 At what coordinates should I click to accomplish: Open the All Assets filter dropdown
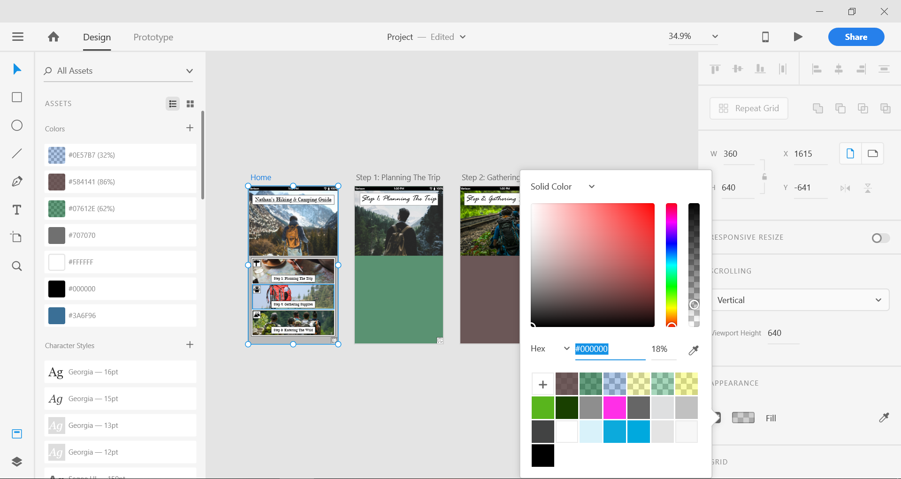[190, 71]
